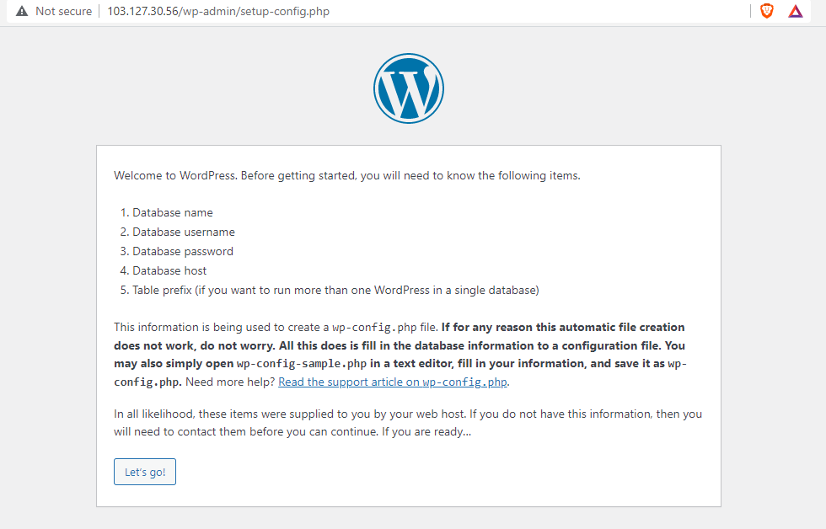
Task: Click the 'In all likelihood' paragraph
Action: click(408, 423)
